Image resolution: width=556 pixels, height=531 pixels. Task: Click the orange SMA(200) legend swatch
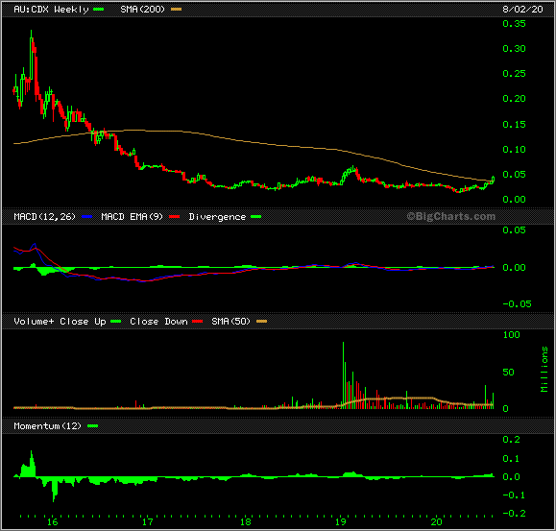point(177,10)
